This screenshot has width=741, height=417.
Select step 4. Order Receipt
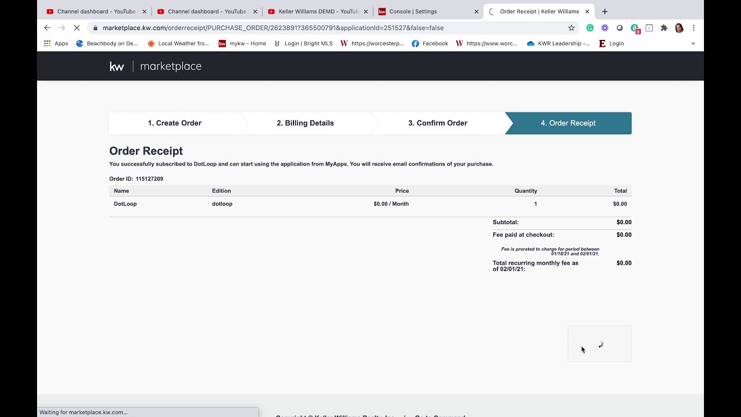point(568,123)
